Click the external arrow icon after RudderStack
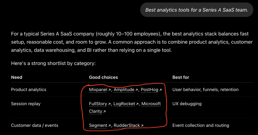The height and width of the screenshot is (135, 258). click(x=142, y=125)
